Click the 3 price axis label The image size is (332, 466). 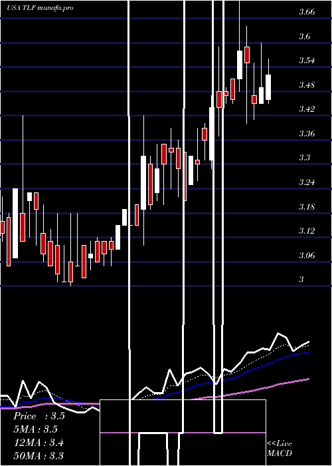[301, 280]
